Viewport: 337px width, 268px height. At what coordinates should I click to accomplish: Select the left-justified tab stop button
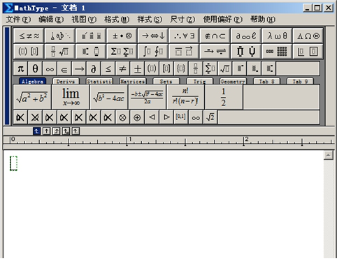coord(36,131)
